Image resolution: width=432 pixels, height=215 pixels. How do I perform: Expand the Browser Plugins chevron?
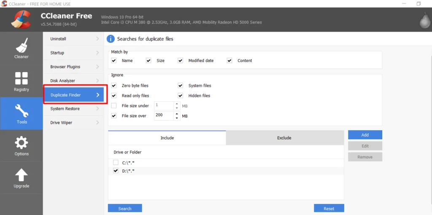point(97,67)
